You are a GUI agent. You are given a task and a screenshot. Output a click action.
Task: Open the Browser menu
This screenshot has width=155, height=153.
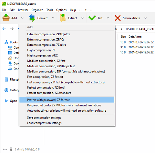(x=23, y=10)
